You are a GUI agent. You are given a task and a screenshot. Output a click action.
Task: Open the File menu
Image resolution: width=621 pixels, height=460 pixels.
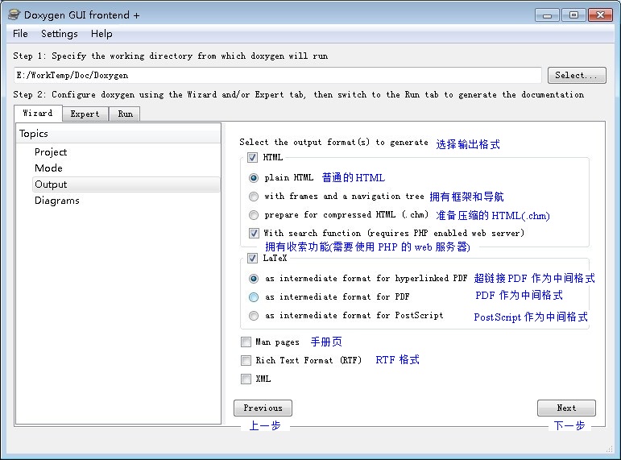pos(20,34)
